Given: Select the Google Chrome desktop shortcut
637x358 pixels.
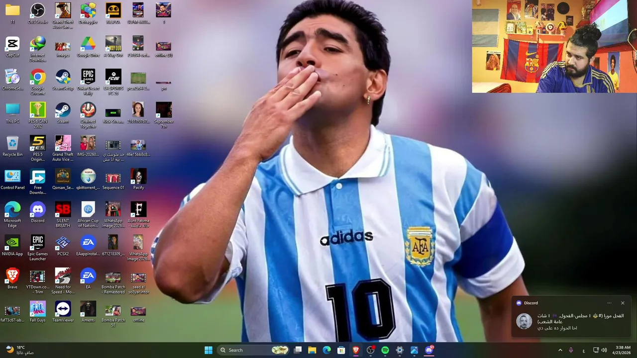Looking at the screenshot, I should 37,83.
